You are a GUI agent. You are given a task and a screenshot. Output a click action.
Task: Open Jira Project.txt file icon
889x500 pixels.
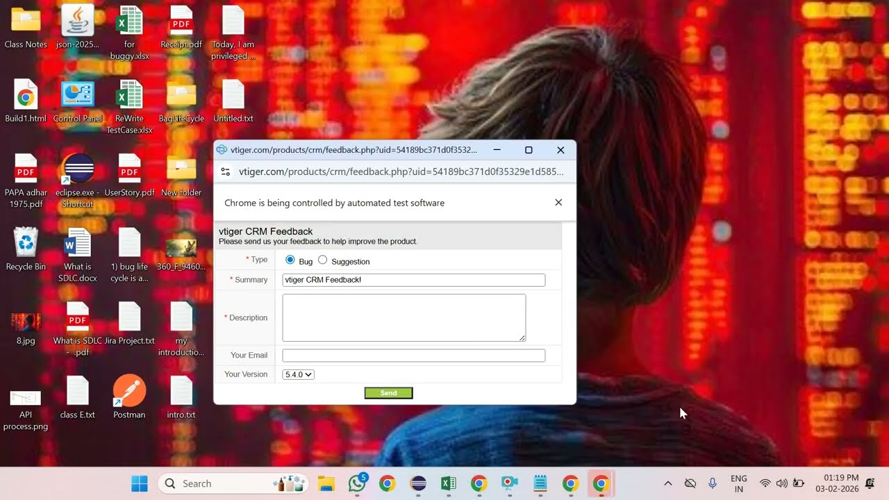129,317
